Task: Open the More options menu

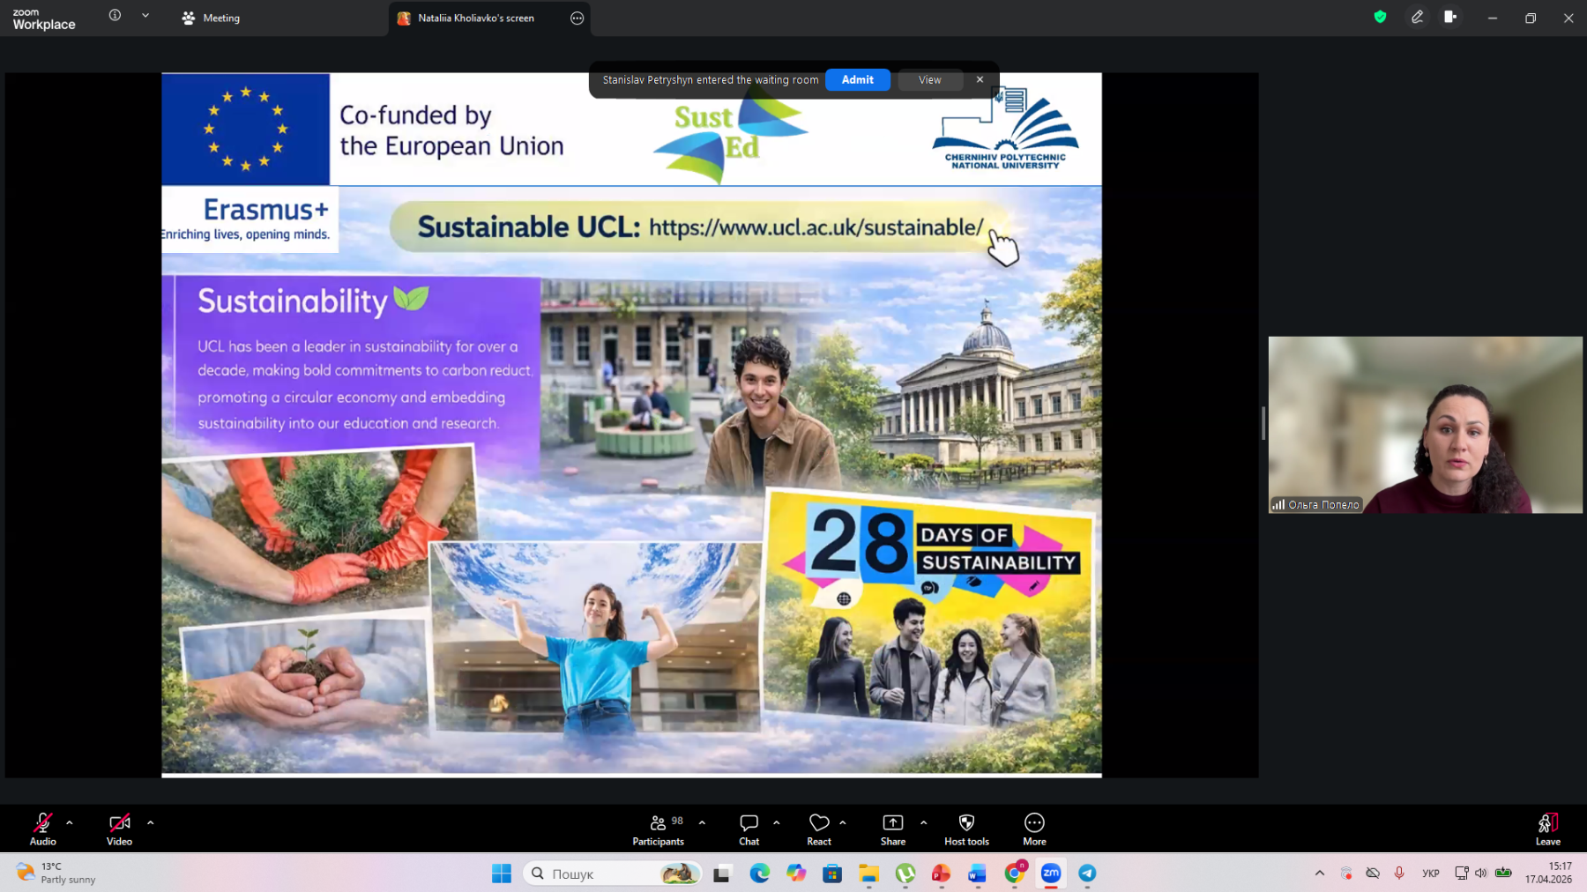Action: tap(1034, 829)
